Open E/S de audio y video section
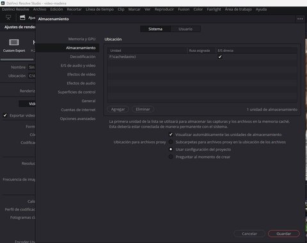 point(78,66)
